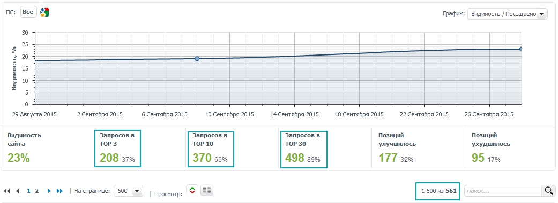The height and width of the screenshot is (203, 558).
Task: Click the '22 Сентября 2015' axis label
Action: [x=425, y=115]
